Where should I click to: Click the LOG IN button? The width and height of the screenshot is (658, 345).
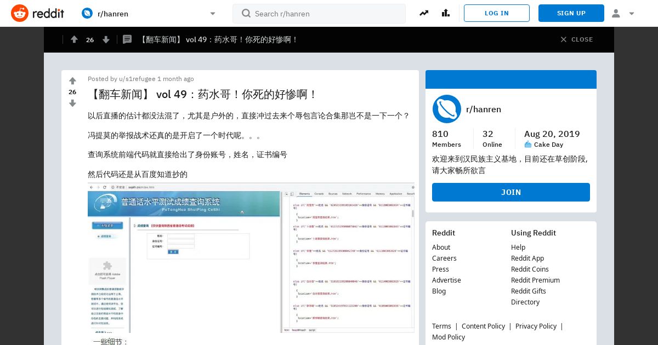(x=497, y=13)
